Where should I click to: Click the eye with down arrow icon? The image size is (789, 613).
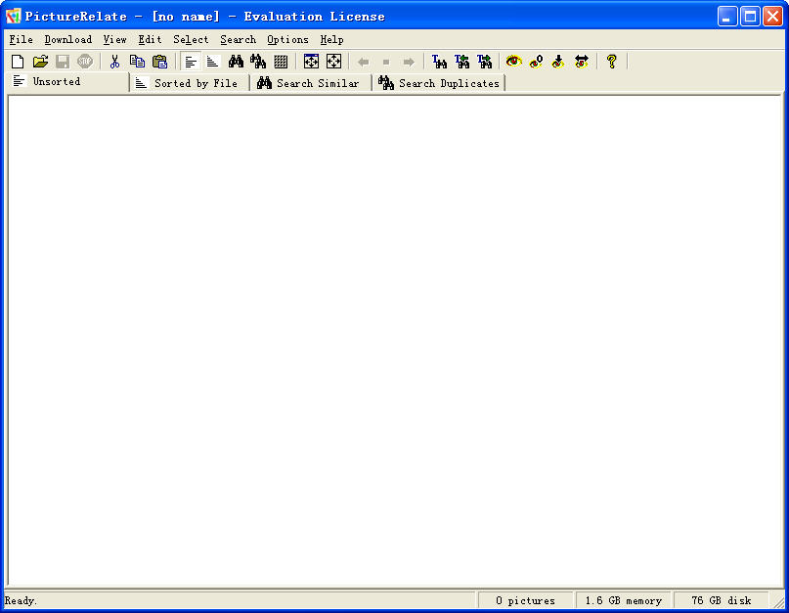click(x=558, y=62)
